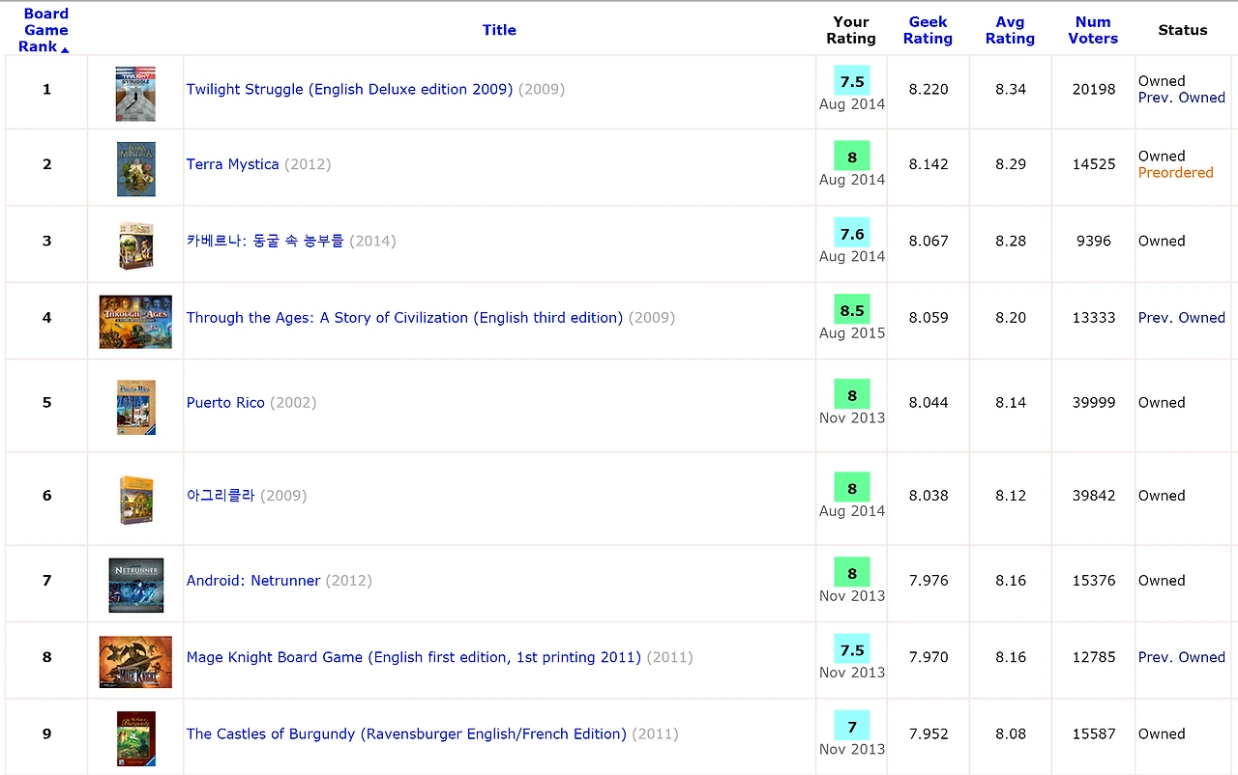Click the voter count 39999
The width and height of the screenshot is (1238, 775).
point(1094,402)
